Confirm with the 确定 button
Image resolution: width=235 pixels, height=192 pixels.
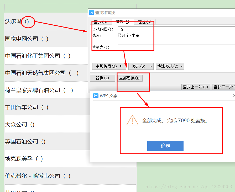point(165,146)
